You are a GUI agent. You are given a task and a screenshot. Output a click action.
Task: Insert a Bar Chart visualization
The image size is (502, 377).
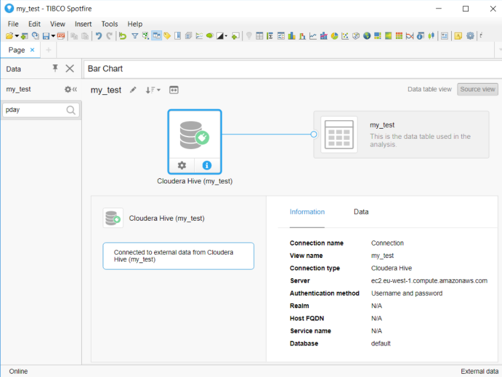pyautogui.click(x=292, y=36)
